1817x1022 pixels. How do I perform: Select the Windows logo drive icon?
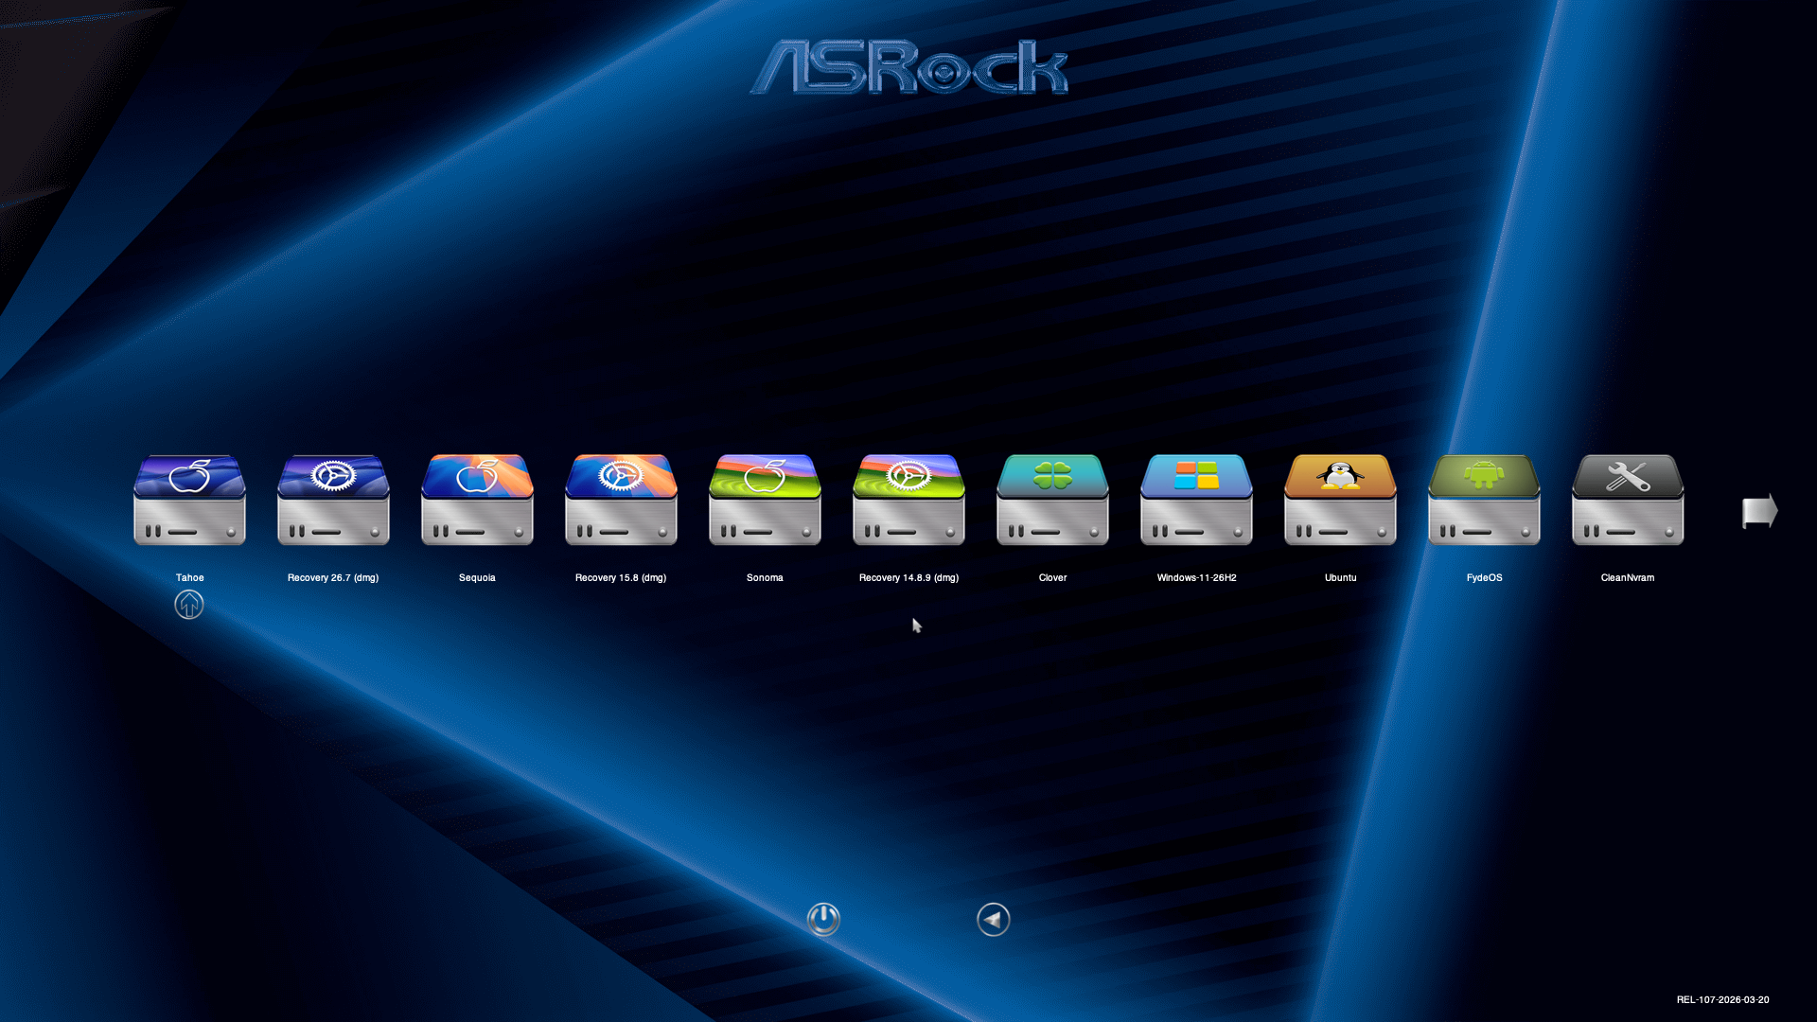point(1196,500)
